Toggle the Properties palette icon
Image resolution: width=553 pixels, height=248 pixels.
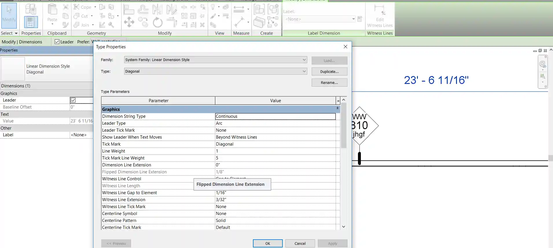click(x=31, y=22)
